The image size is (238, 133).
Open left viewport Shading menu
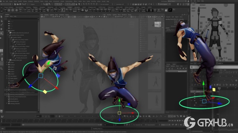point(46,15)
